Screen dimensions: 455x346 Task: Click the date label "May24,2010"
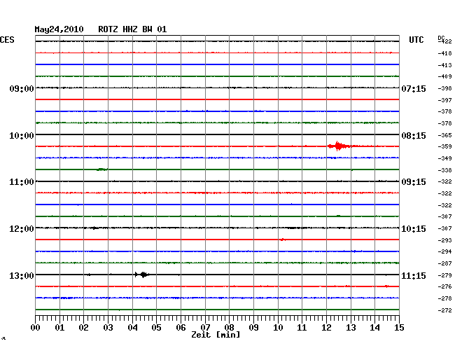pos(59,29)
